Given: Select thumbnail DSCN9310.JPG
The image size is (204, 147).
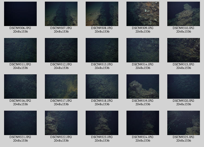Looking at the screenshot, I should (184, 14).
